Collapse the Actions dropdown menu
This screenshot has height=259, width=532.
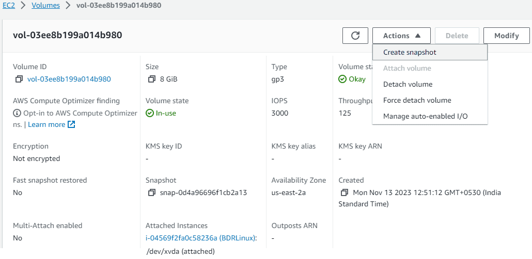click(x=401, y=36)
